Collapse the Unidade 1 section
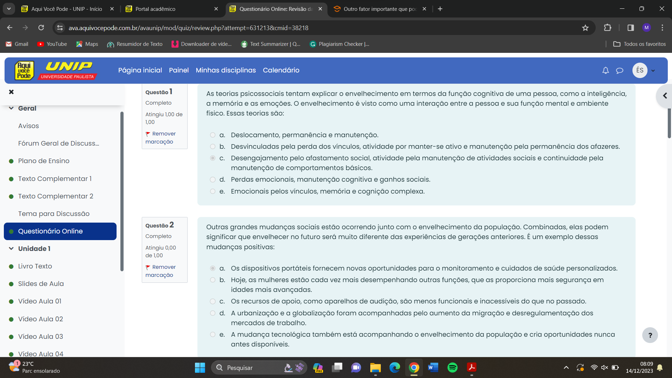Image resolution: width=672 pixels, height=378 pixels. (11, 248)
